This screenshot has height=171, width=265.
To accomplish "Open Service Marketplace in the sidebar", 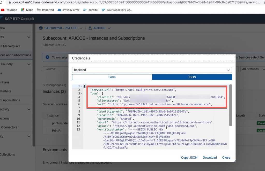I will pos(10,46).
